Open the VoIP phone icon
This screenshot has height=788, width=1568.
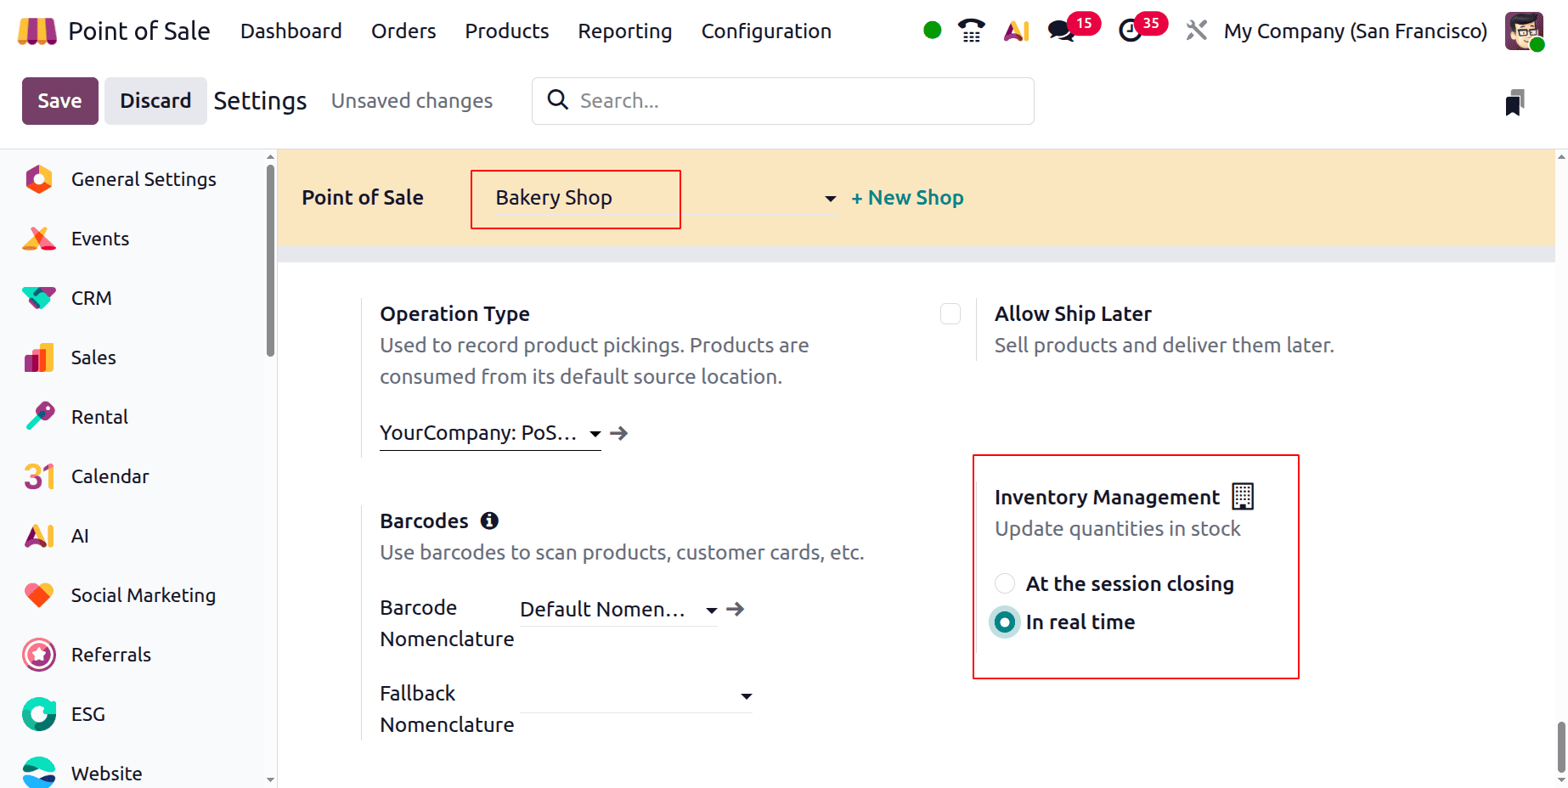coord(971,31)
